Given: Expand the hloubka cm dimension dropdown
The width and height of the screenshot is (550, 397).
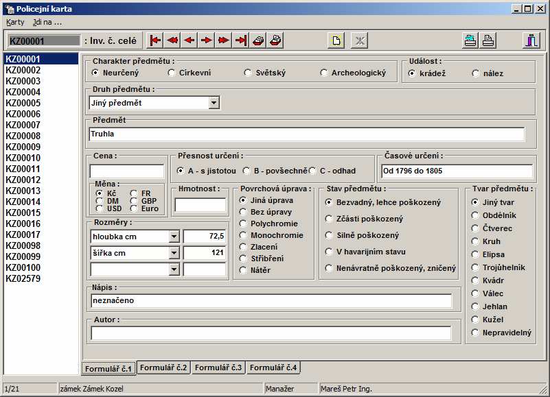Looking at the screenshot, I should click(x=174, y=237).
